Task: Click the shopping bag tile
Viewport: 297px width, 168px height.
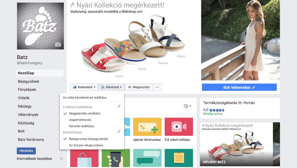Action: (84, 158)
